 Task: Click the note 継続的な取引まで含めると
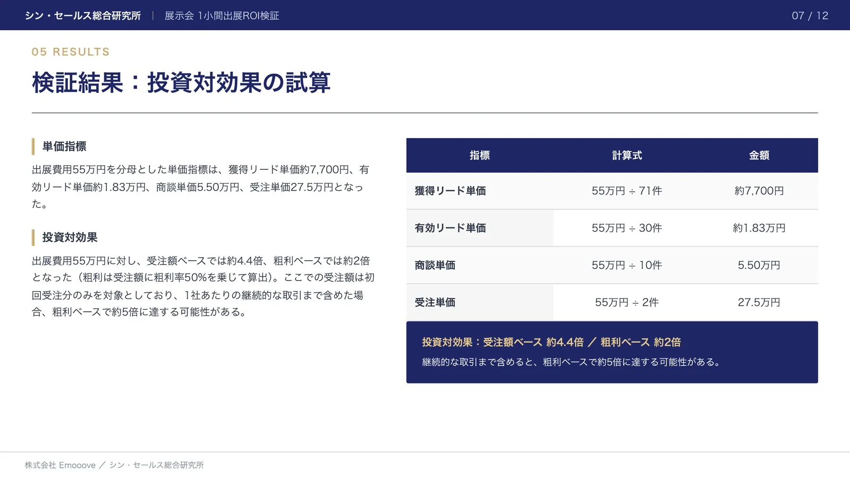coord(572,362)
